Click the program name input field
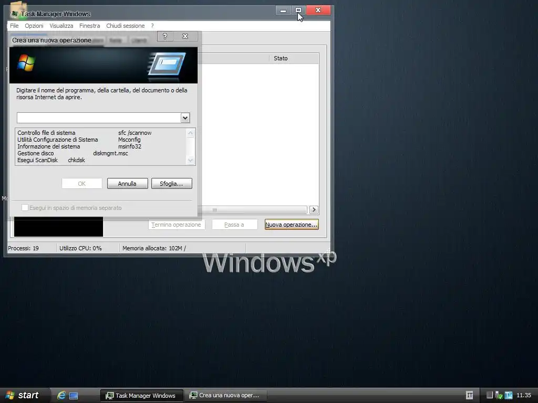The image size is (538, 403). [x=99, y=118]
